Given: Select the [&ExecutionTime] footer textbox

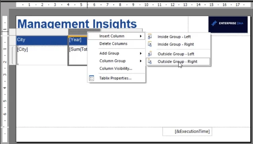Looking at the screenshot, I should point(187,131).
